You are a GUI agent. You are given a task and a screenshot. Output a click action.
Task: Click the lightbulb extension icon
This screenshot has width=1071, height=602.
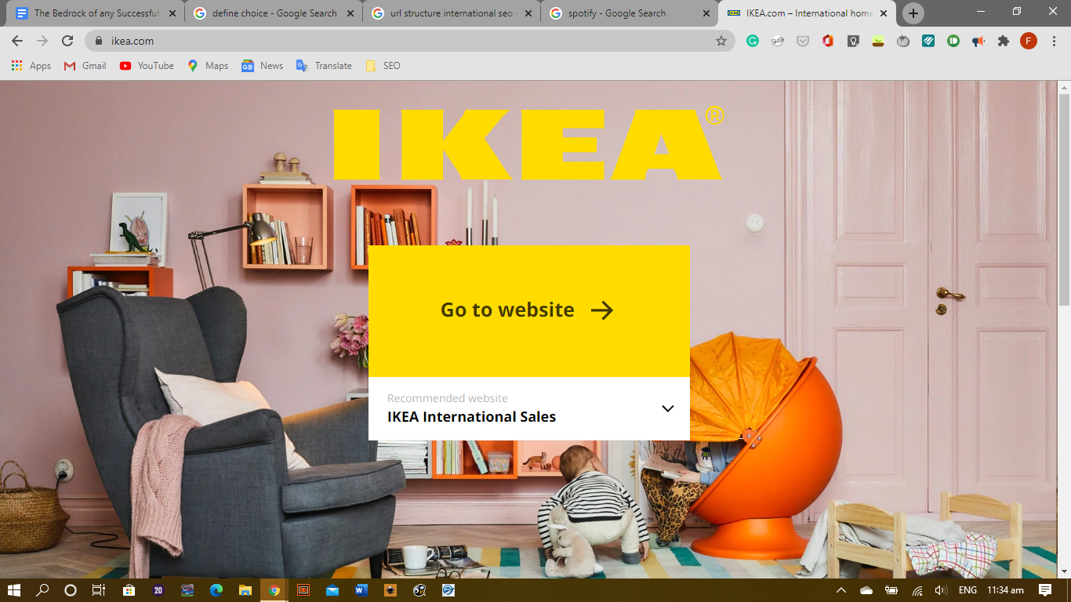853,41
